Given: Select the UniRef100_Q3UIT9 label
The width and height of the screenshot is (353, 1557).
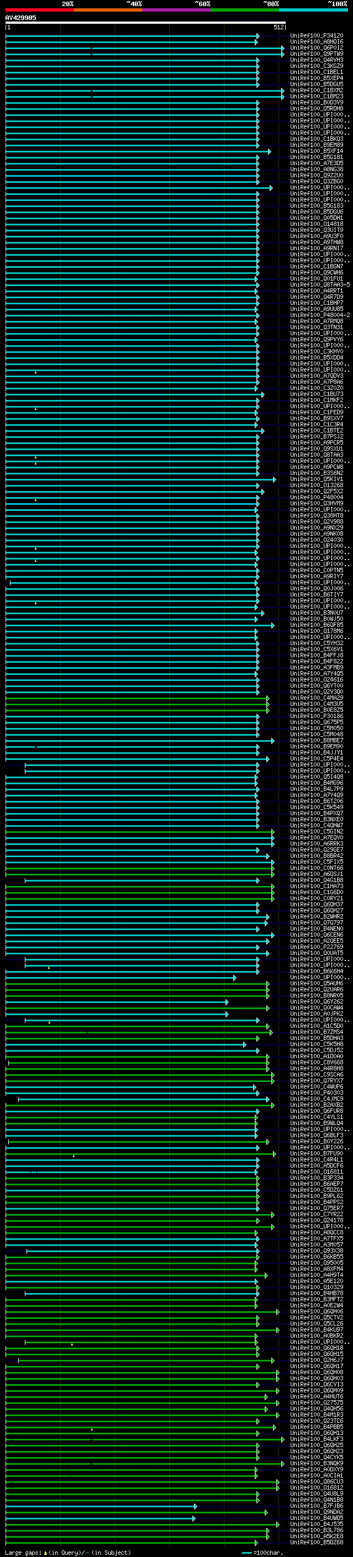Looking at the screenshot, I should tap(317, 230).
